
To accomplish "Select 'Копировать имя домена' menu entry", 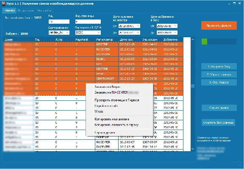I will click(112, 119).
